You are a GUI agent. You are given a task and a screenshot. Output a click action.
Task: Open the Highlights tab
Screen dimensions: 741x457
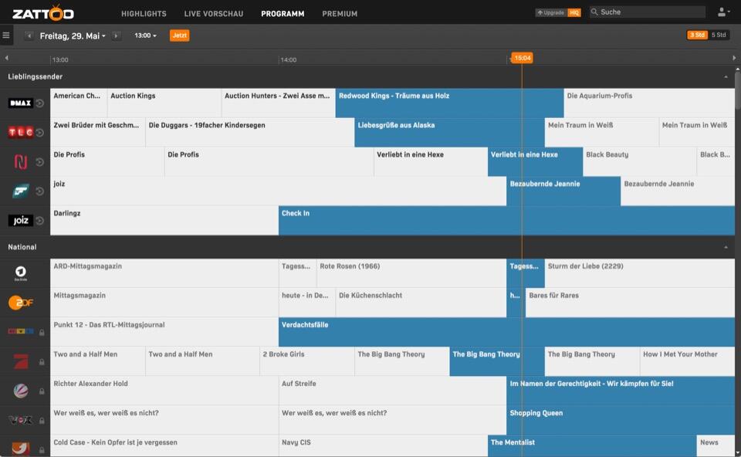(144, 14)
